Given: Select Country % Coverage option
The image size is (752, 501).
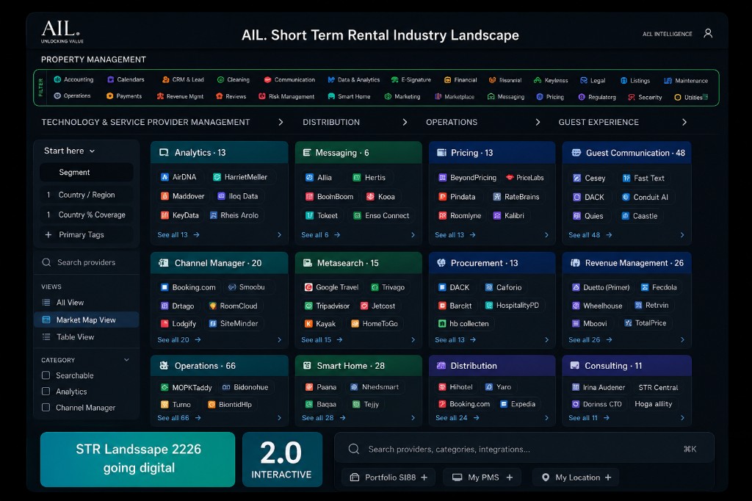Looking at the screenshot, I should click(x=87, y=215).
